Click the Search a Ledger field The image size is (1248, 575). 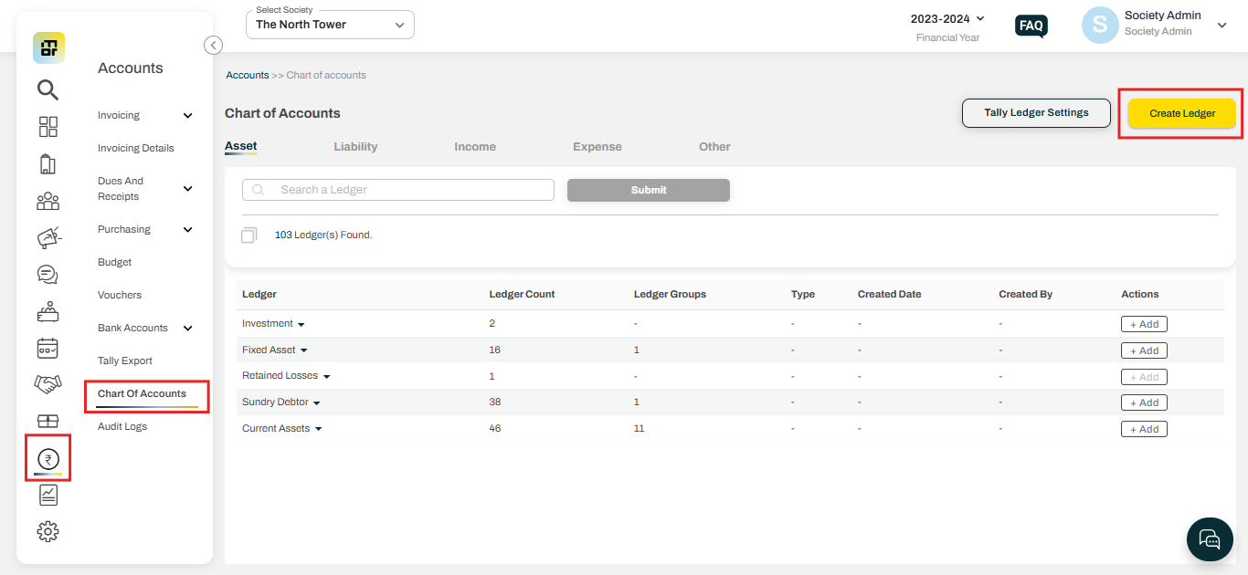[x=398, y=190]
